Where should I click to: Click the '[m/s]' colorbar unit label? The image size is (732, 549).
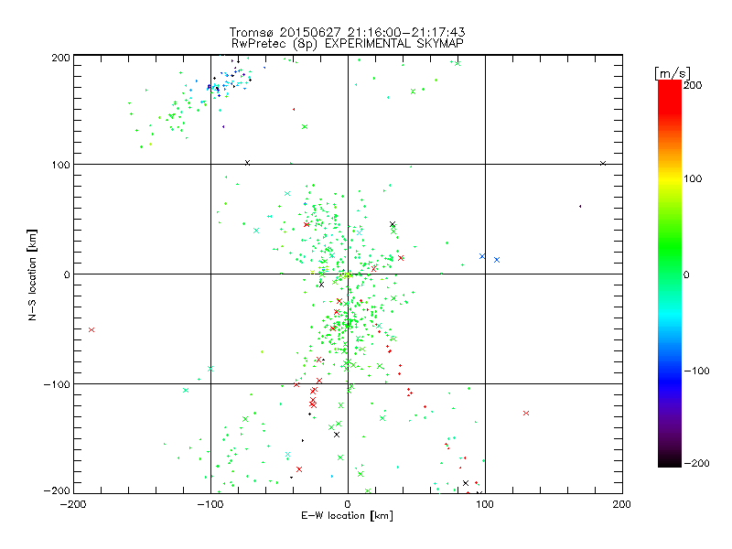673,73
